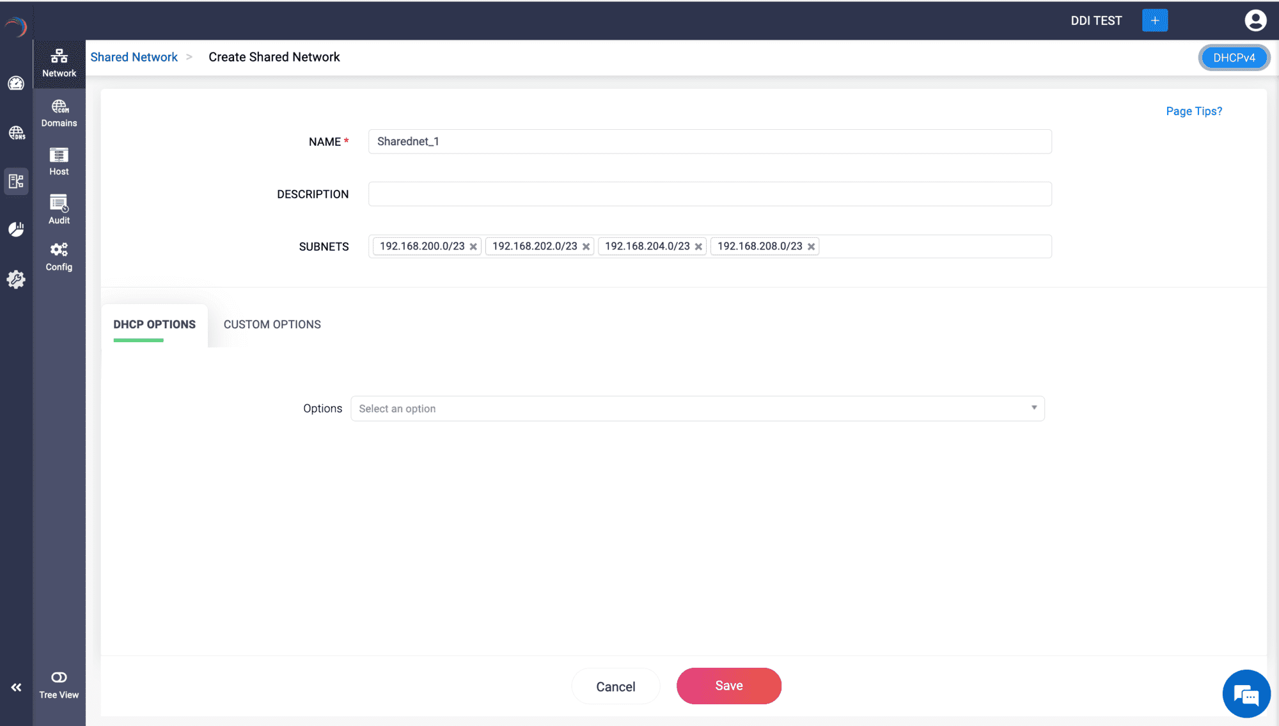1279x726 pixels.
Task: Switch to the CUSTOM OPTIONS tab
Action: click(272, 324)
